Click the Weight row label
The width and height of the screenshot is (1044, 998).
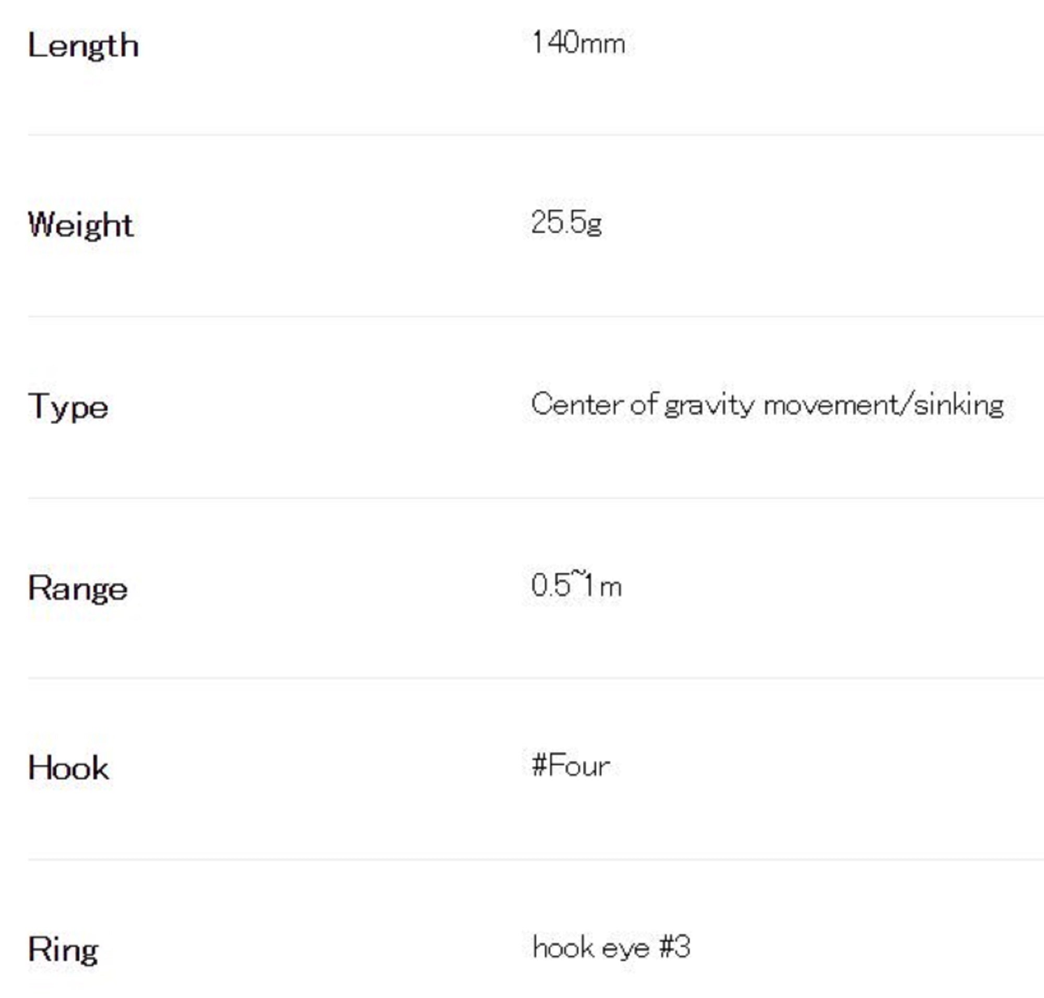tap(80, 225)
